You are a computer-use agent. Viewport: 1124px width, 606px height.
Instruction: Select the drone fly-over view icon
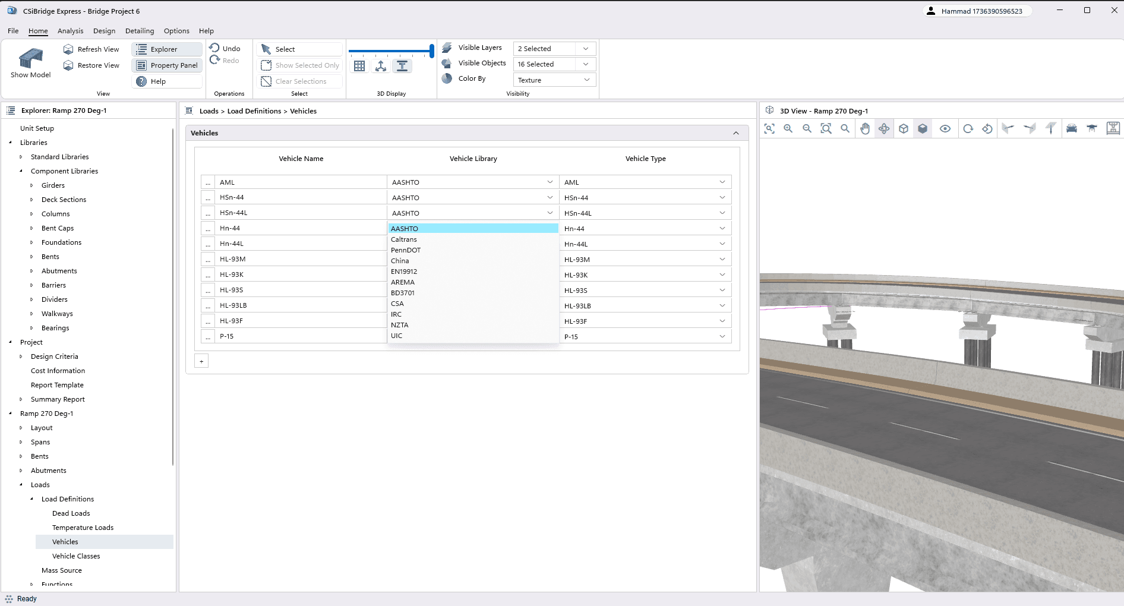click(1092, 128)
